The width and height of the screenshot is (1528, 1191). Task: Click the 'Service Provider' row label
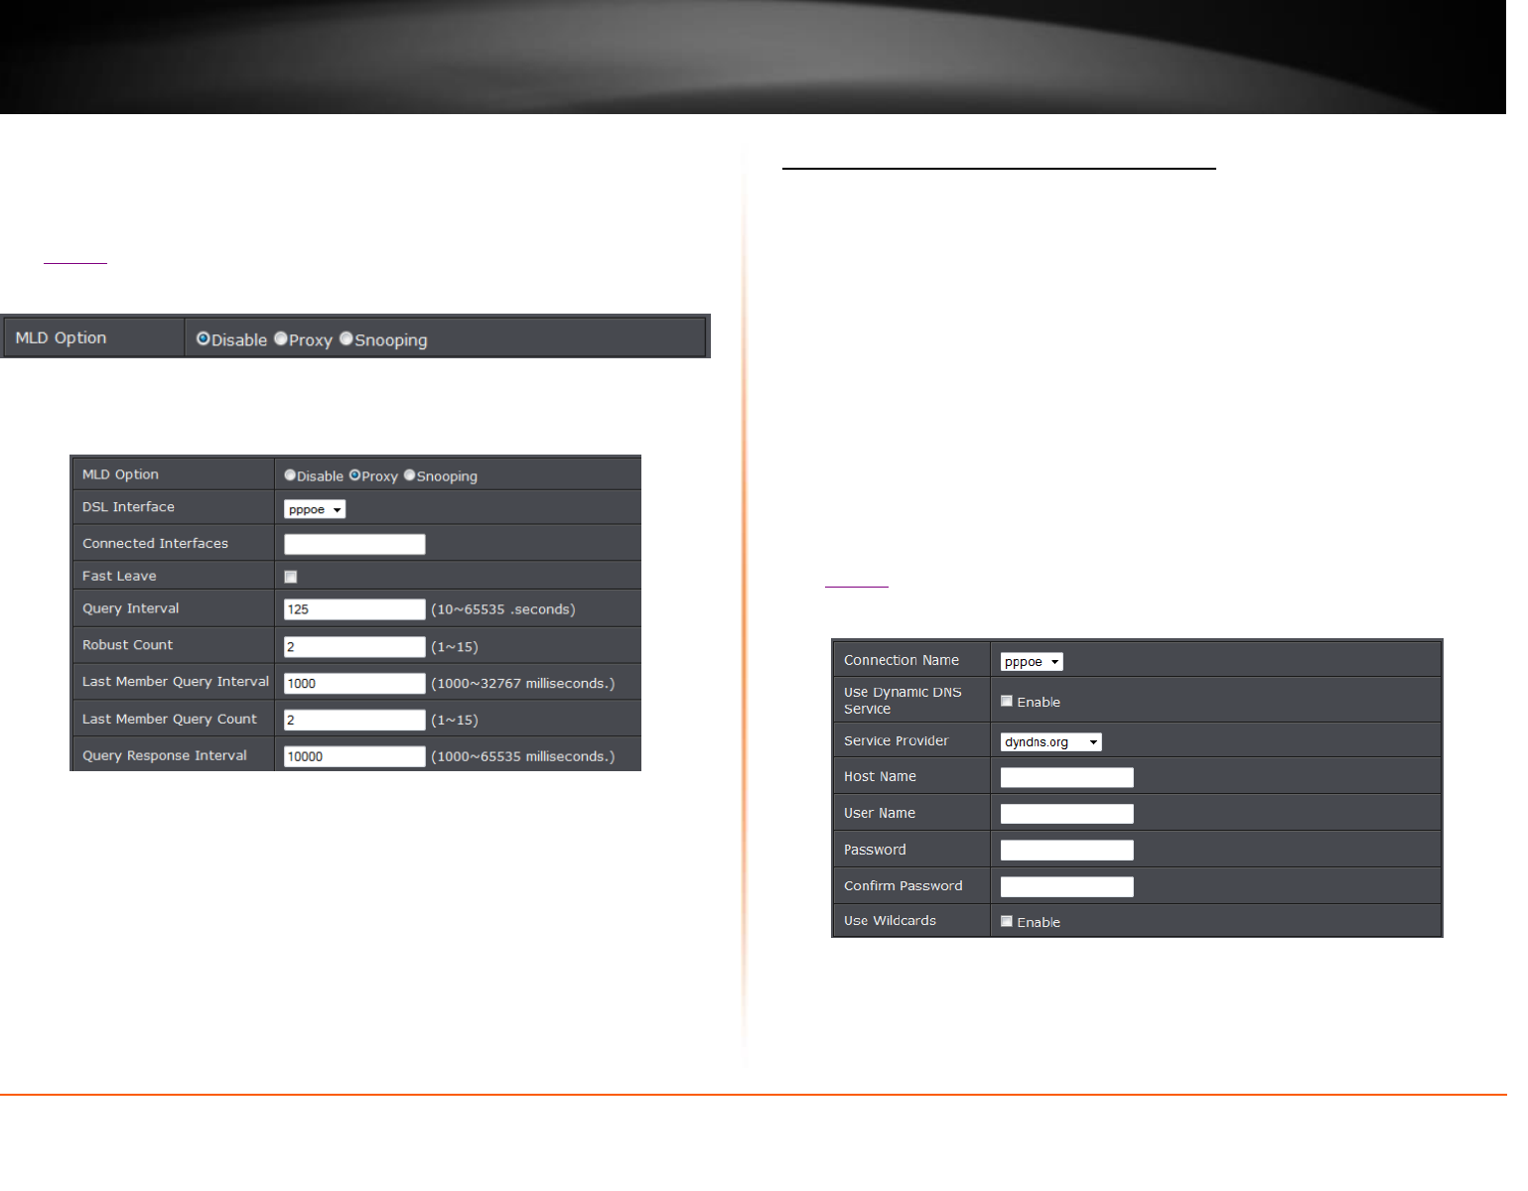pyautogui.click(x=896, y=740)
